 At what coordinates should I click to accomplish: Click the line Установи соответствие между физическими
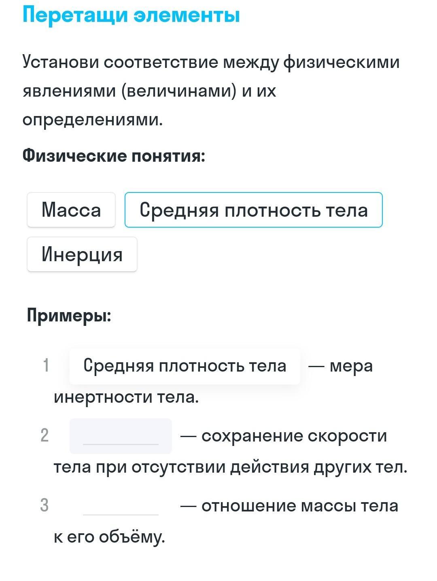coord(211,62)
